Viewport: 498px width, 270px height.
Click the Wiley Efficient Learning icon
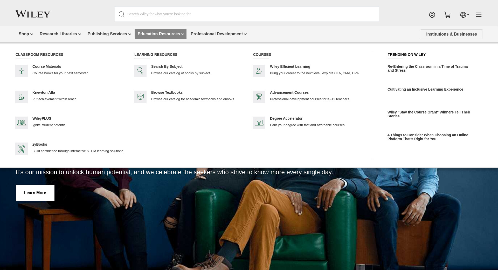[x=259, y=71]
